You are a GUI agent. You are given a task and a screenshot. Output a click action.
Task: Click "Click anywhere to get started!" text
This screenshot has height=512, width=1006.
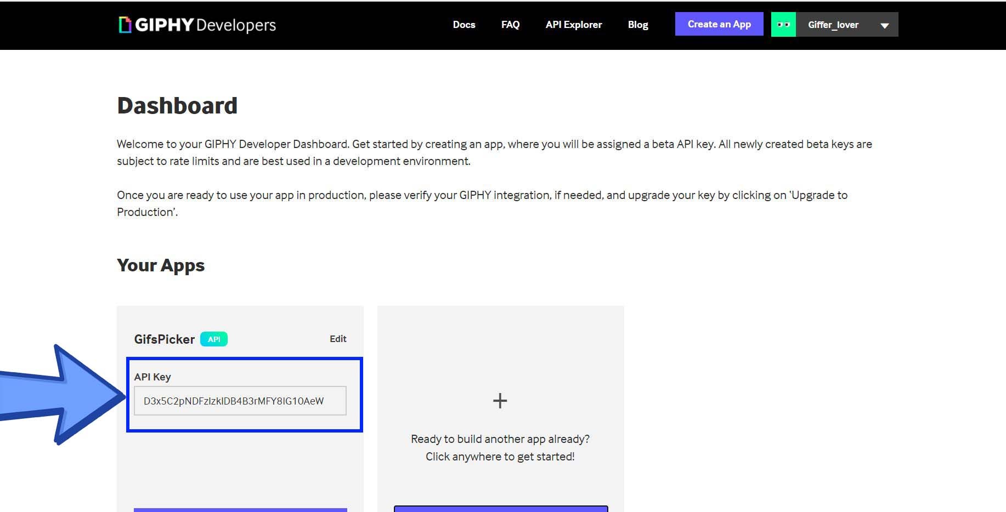[x=500, y=457]
